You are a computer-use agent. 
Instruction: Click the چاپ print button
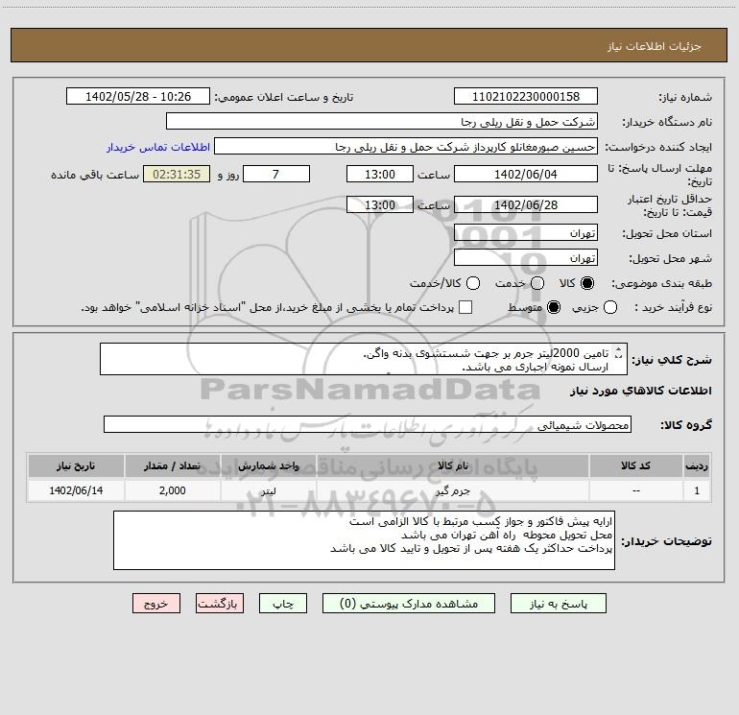point(283,604)
